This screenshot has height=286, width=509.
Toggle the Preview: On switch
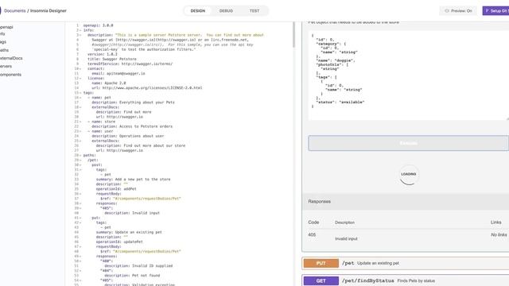458,10
